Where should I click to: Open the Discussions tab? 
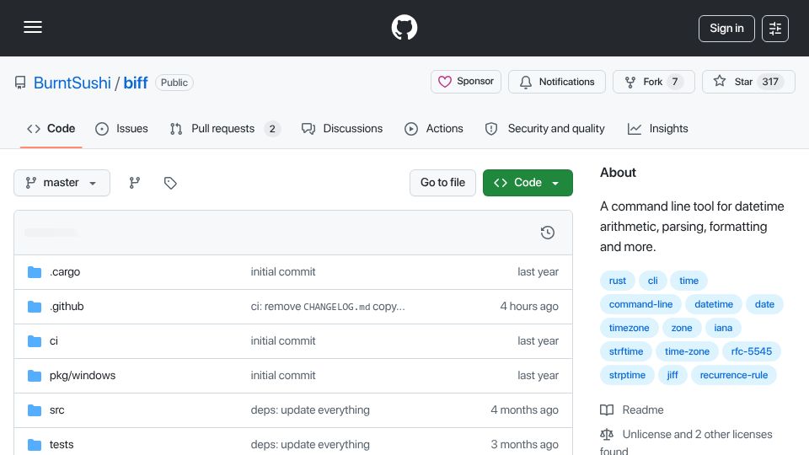click(342, 128)
